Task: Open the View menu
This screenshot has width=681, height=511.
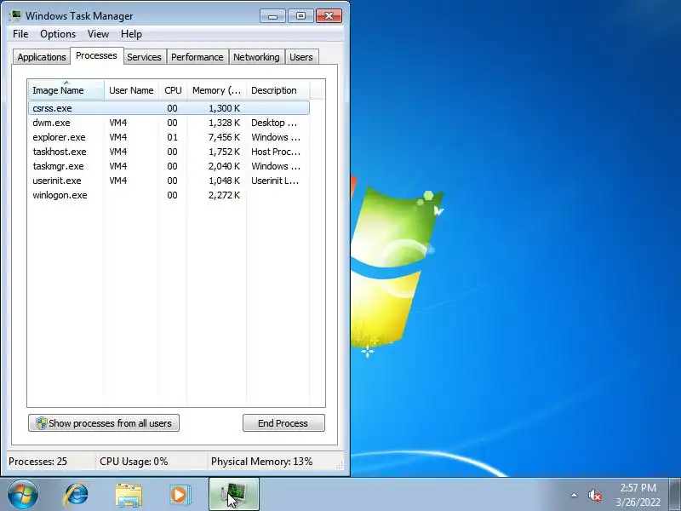Action: point(98,34)
